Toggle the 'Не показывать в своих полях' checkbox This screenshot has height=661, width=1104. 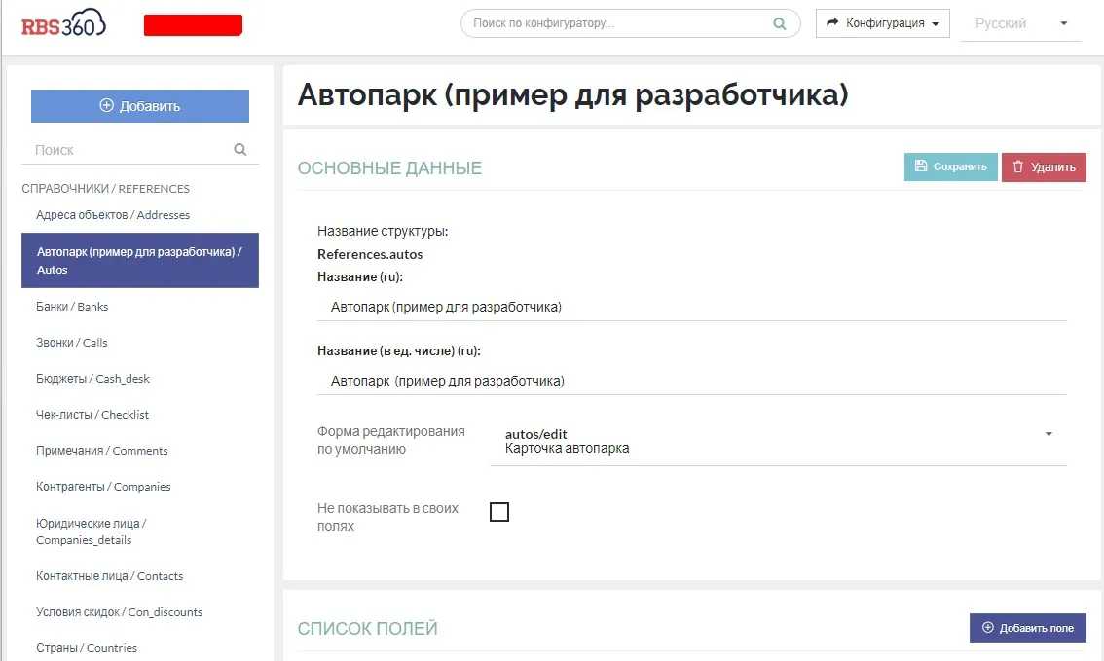(499, 512)
